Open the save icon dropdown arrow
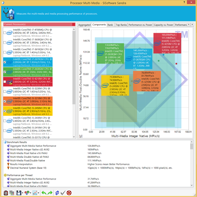This screenshot has height=197, width=197. click(x=22, y=193)
